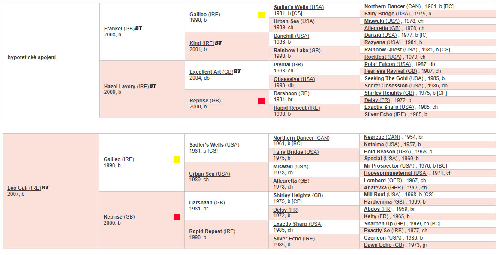
Task: Select Nearctic (CAN) ancestor link
Action: coord(382,137)
